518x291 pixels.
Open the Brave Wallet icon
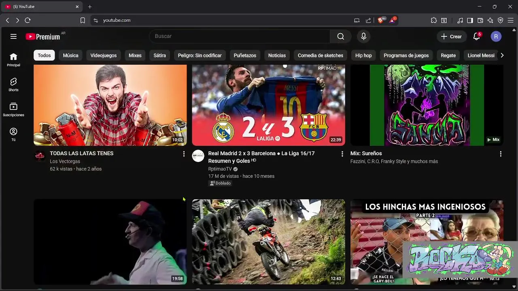[x=480, y=20]
